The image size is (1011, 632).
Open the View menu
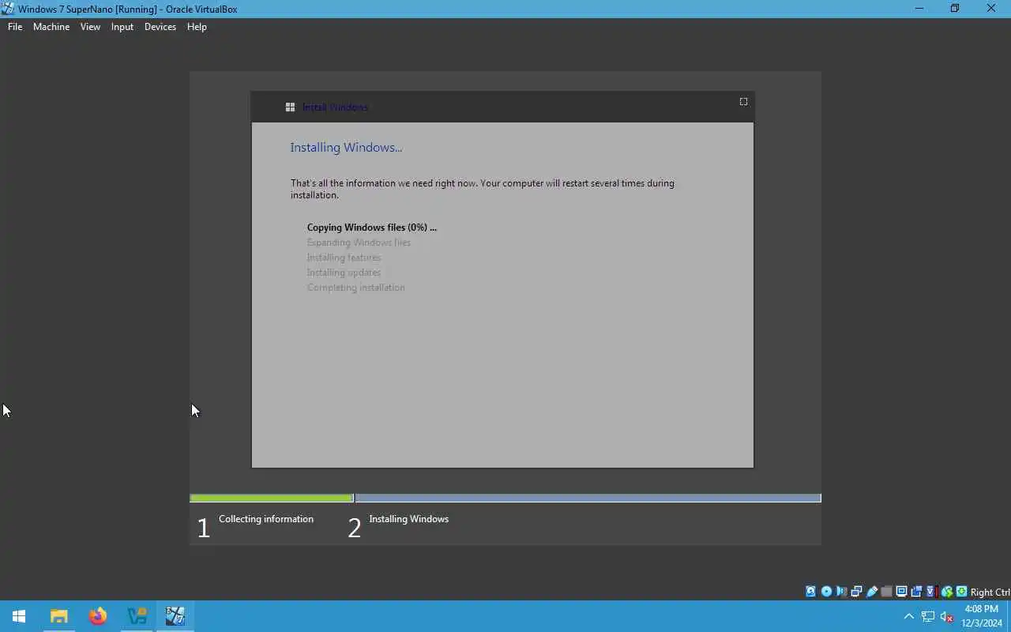coord(90,27)
